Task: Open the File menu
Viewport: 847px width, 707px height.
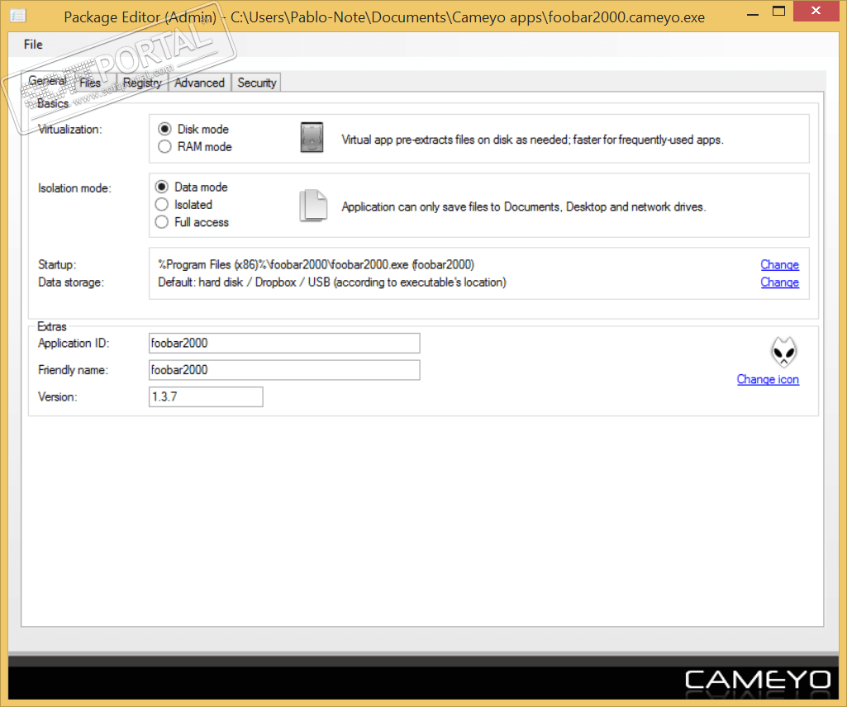Action: (x=33, y=45)
